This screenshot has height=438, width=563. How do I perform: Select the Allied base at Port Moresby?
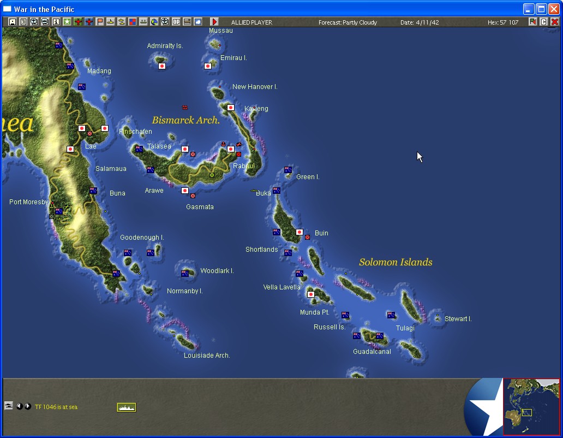click(x=59, y=211)
